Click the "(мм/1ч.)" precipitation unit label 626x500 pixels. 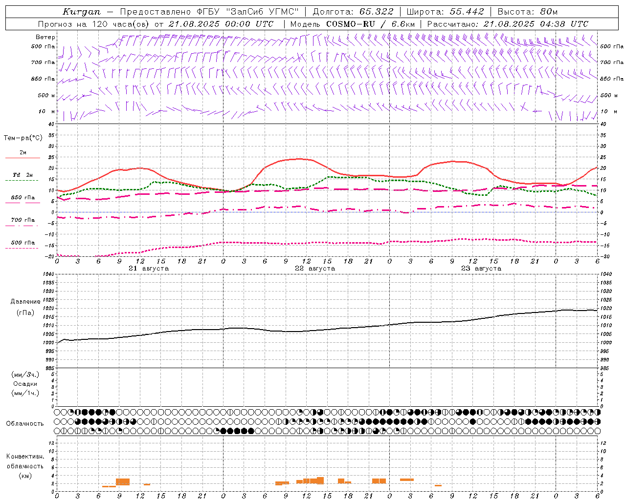[25, 393]
